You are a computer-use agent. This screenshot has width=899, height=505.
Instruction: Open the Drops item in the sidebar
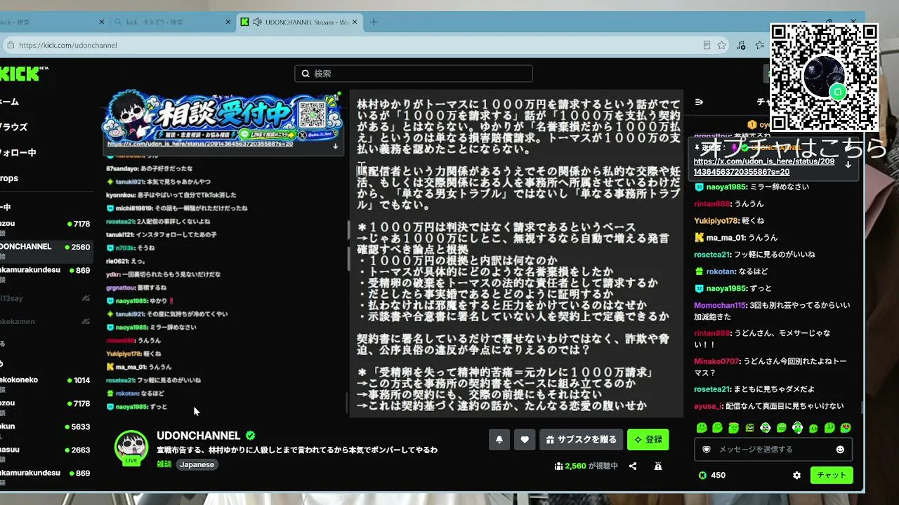coord(9,178)
